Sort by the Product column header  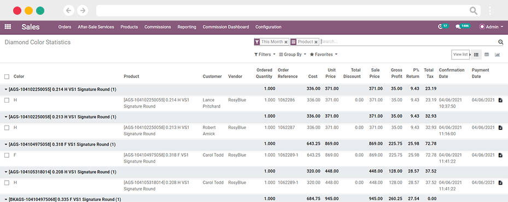[132, 77]
